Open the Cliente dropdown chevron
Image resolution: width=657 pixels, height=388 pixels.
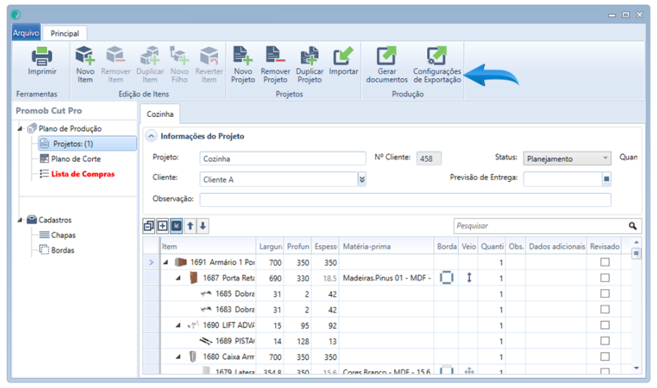click(362, 180)
